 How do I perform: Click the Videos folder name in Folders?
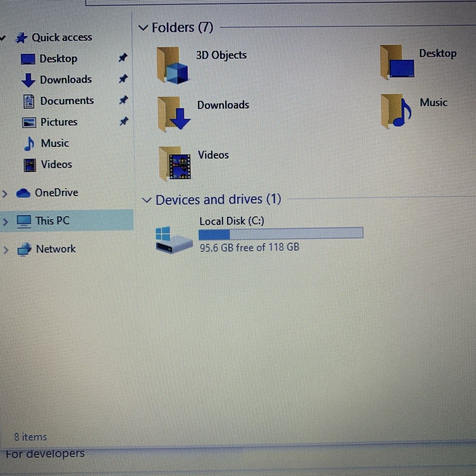(x=213, y=155)
